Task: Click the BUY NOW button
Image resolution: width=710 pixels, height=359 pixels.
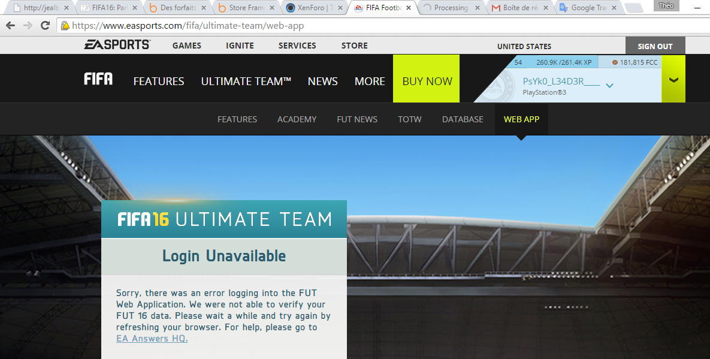Action: (427, 79)
